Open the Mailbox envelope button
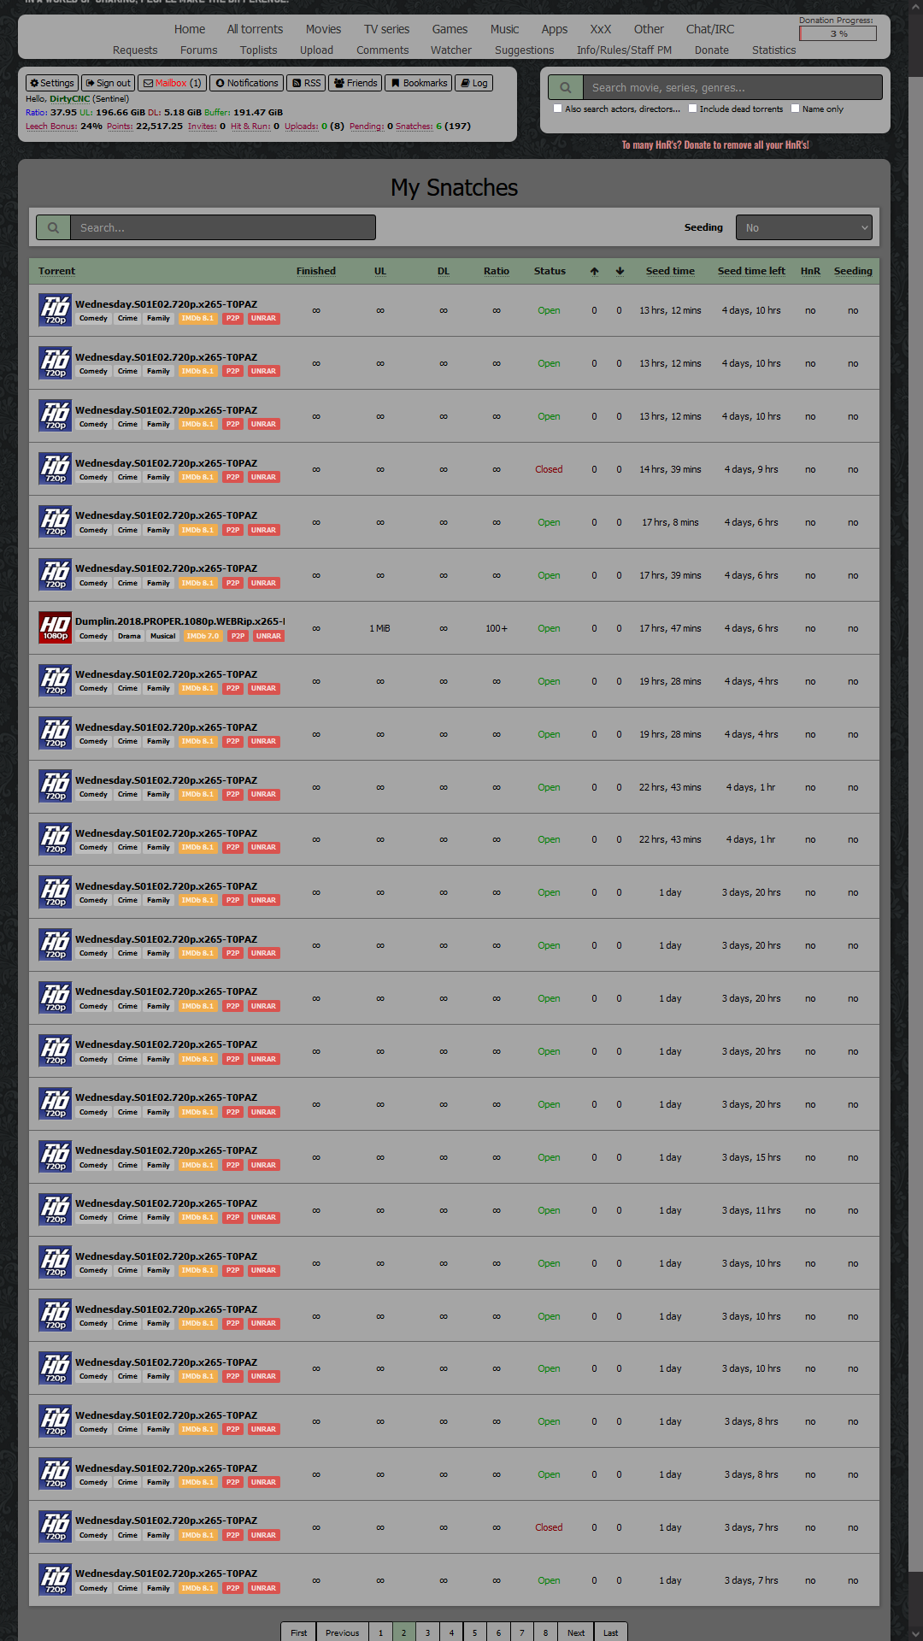 point(172,83)
